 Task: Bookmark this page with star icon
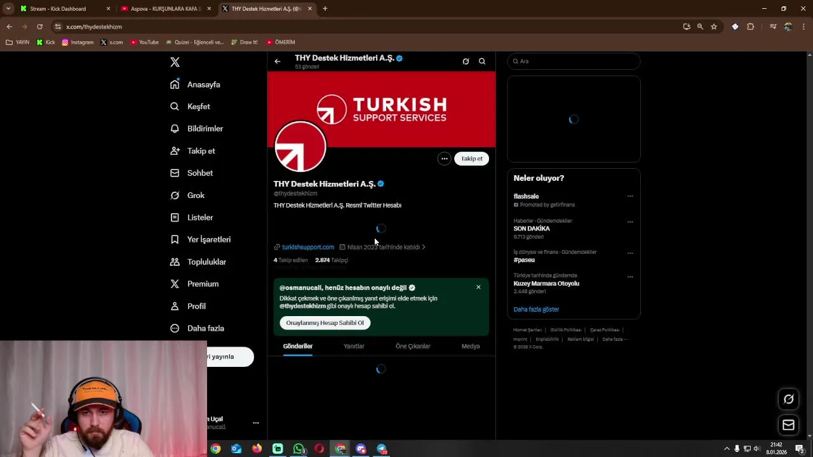[714, 27]
